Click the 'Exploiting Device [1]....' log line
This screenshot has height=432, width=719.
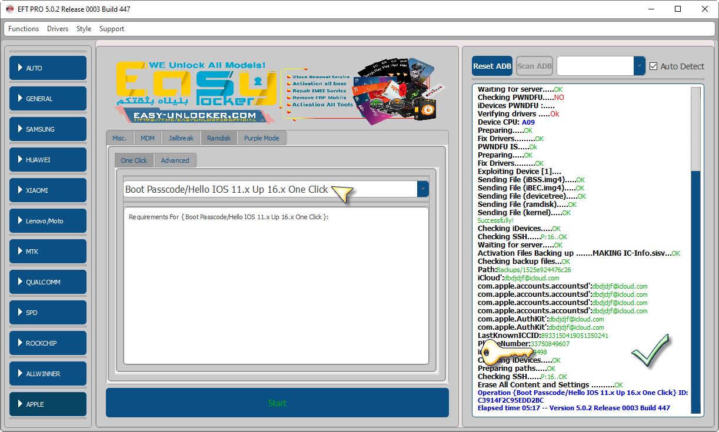520,172
